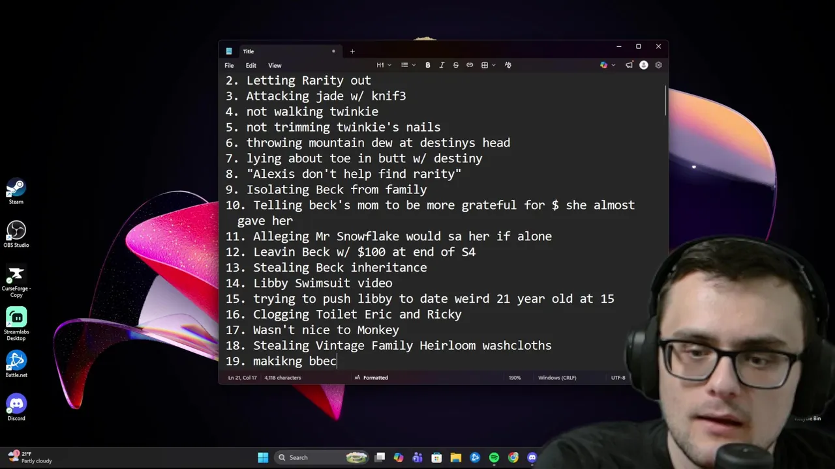Open Discord desktop shortcut

(x=16, y=408)
